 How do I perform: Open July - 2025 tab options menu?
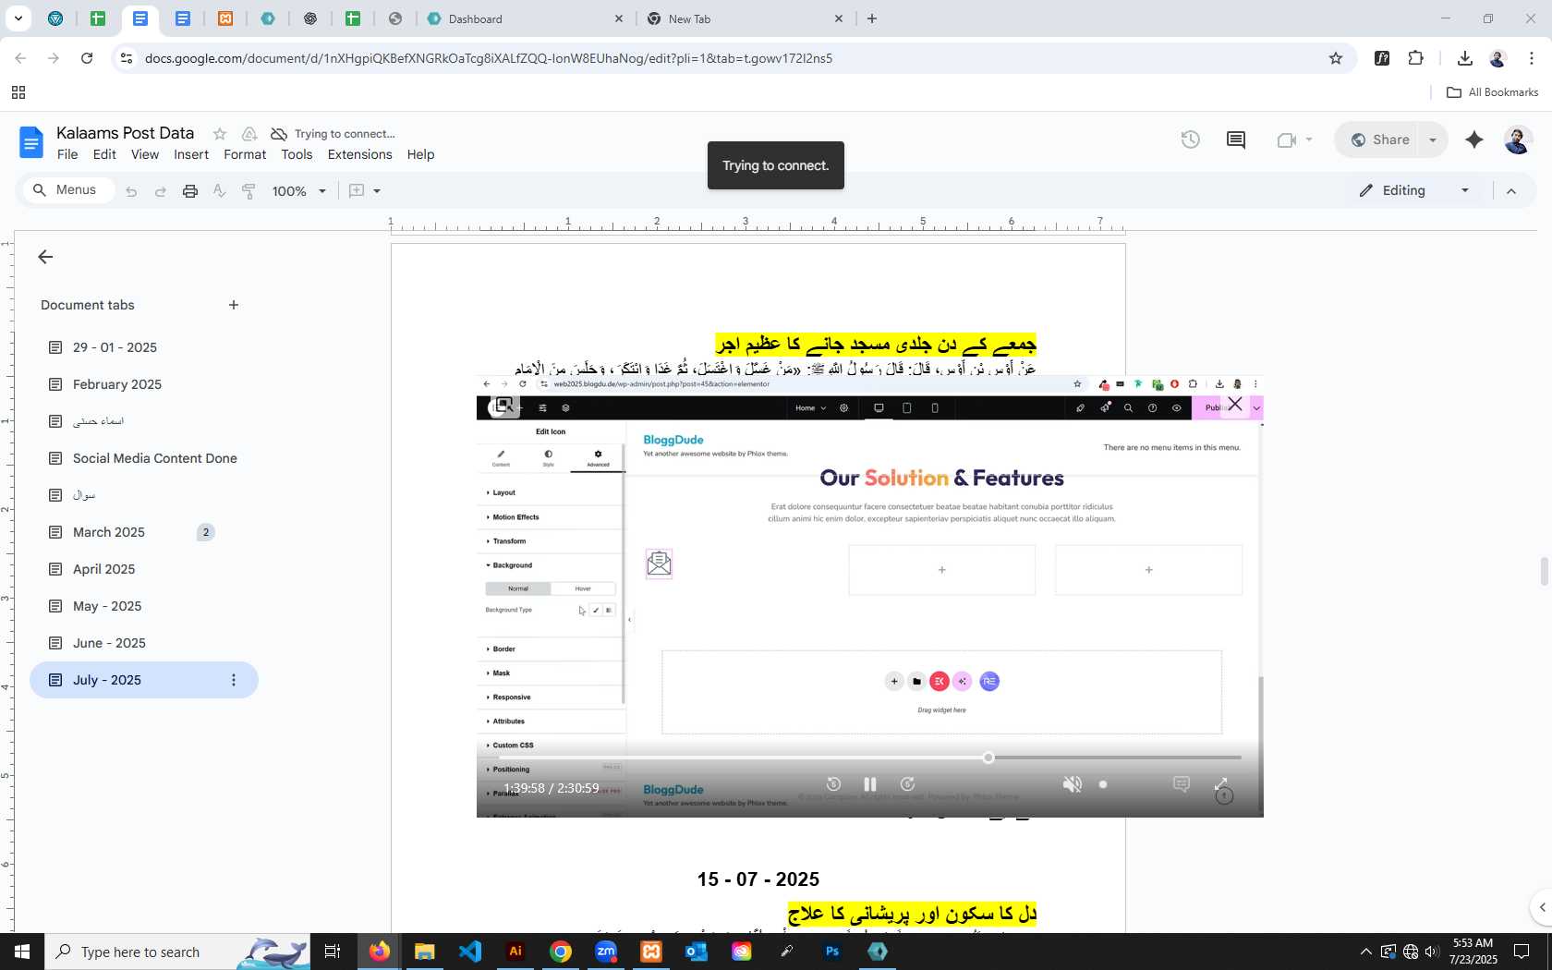point(234,680)
